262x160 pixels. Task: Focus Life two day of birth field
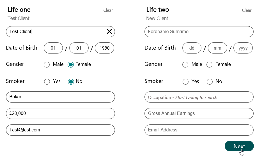[x=192, y=48]
